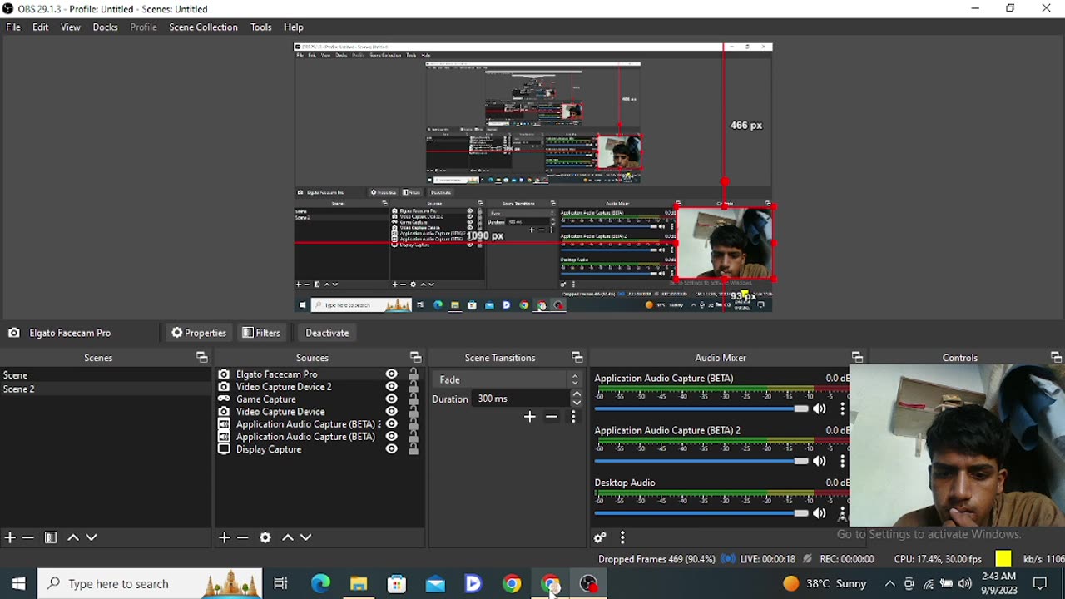
Task: Select Scene 2 in Scenes list
Action: pos(106,389)
